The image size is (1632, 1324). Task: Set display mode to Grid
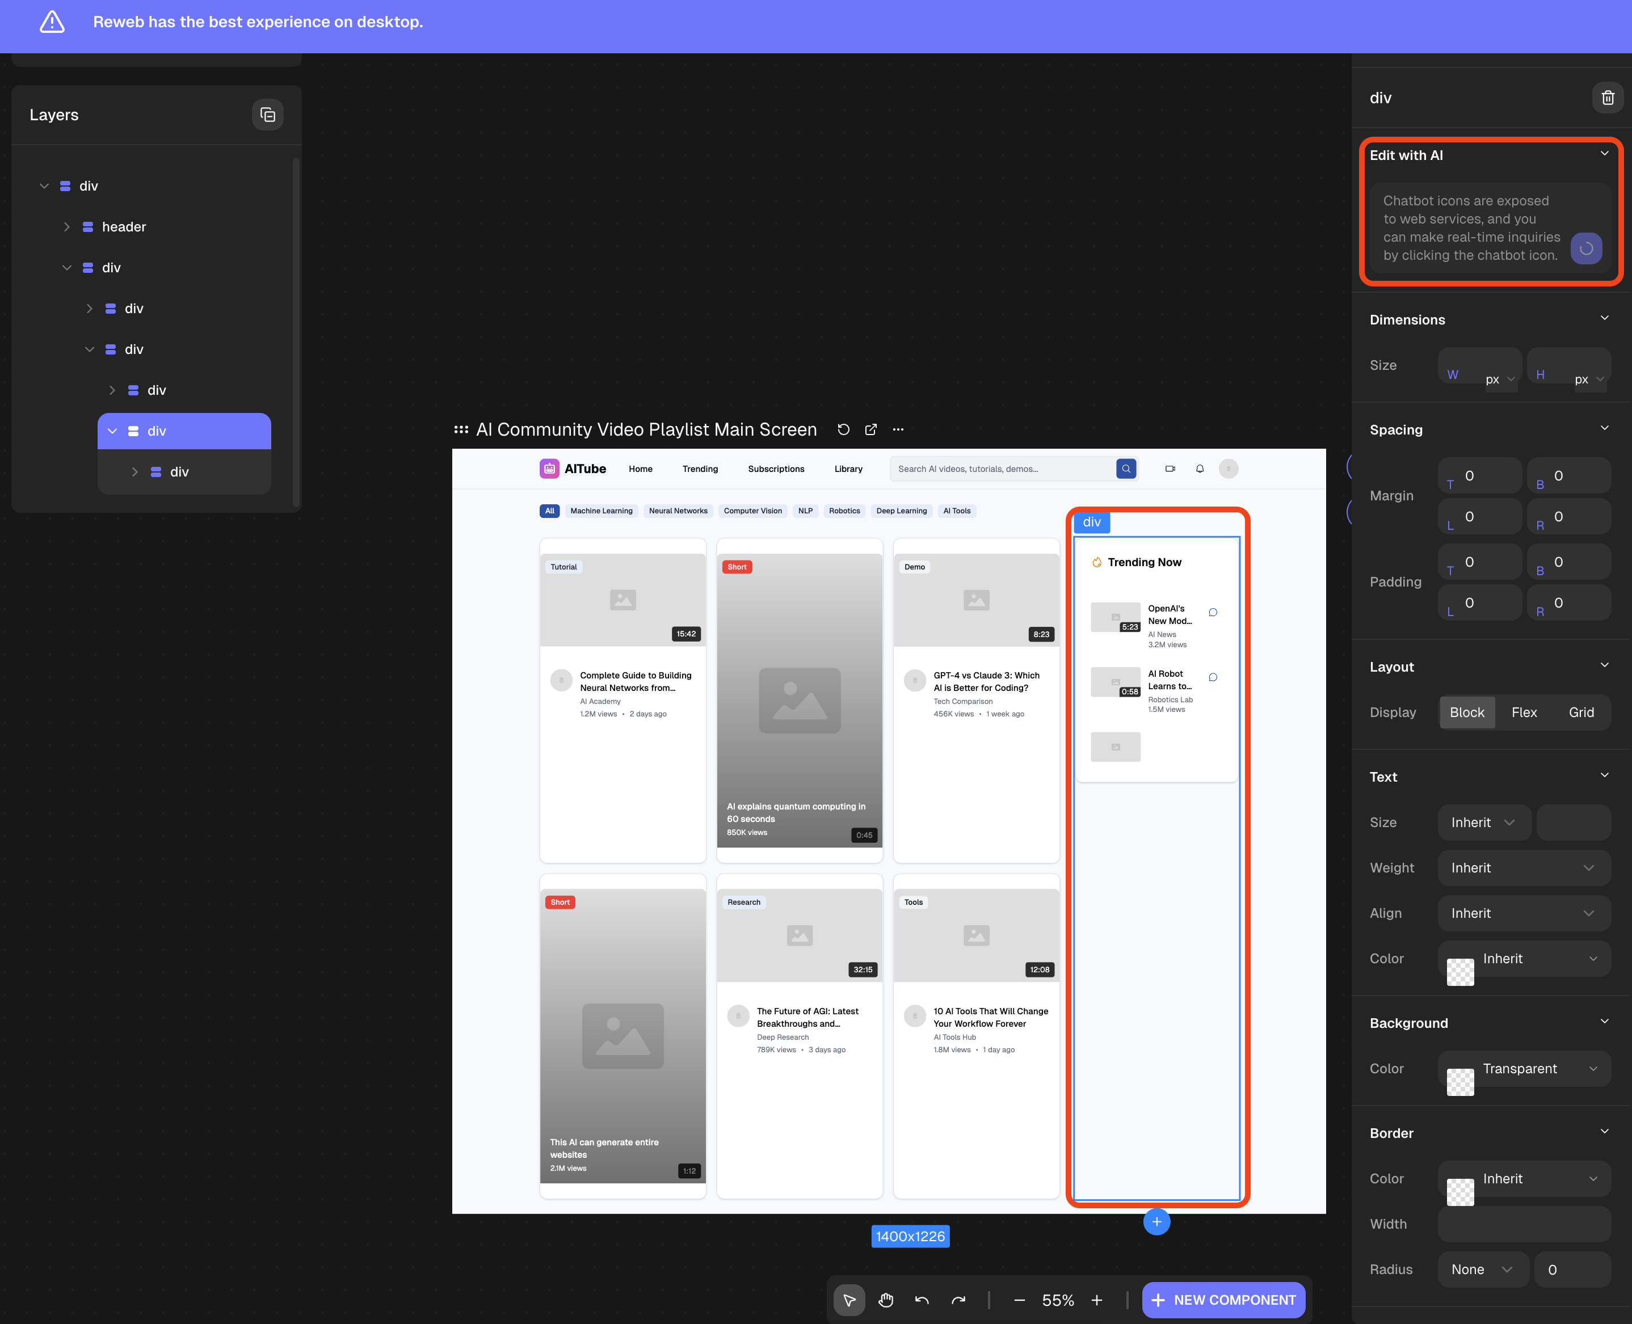coord(1581,711)
